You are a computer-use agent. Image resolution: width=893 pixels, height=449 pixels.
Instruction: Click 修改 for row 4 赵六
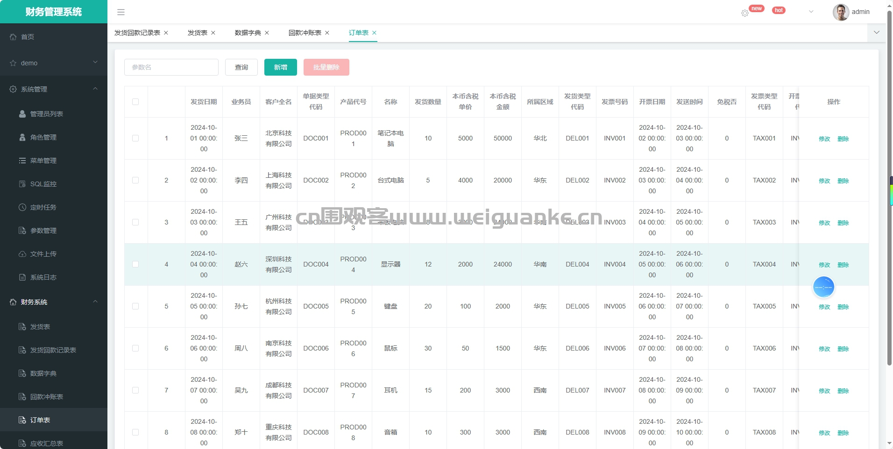coord(824,265)
